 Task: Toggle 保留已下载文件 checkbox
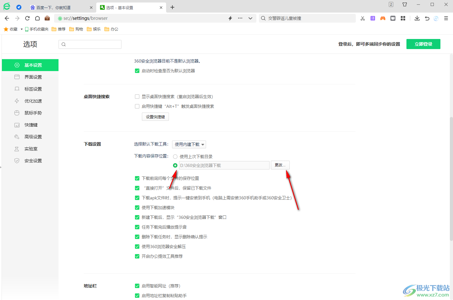137,188
